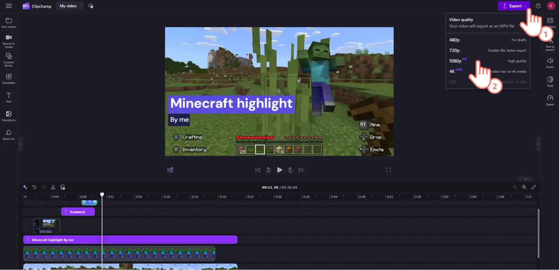Select the Minecraft highlight By me clip
This screenshot has width=559, height=270.
tap(130, 239)
